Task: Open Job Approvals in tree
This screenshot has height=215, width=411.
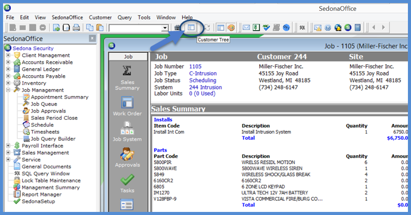Action: pyautogui.click(x=48, y=111)
